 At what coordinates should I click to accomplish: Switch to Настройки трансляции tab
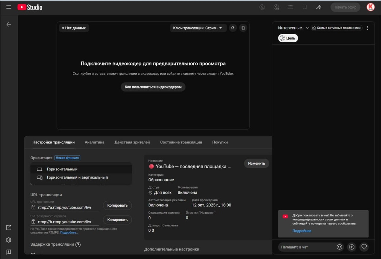pyautogui.click(x=53, y=142)
